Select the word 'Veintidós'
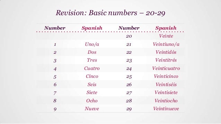This screenshot has width=221, height=124. point(166,52)
